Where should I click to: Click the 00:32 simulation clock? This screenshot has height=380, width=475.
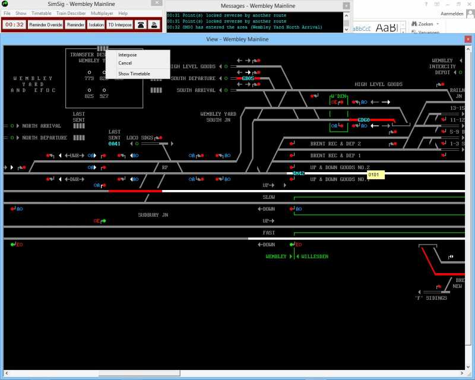14,24
